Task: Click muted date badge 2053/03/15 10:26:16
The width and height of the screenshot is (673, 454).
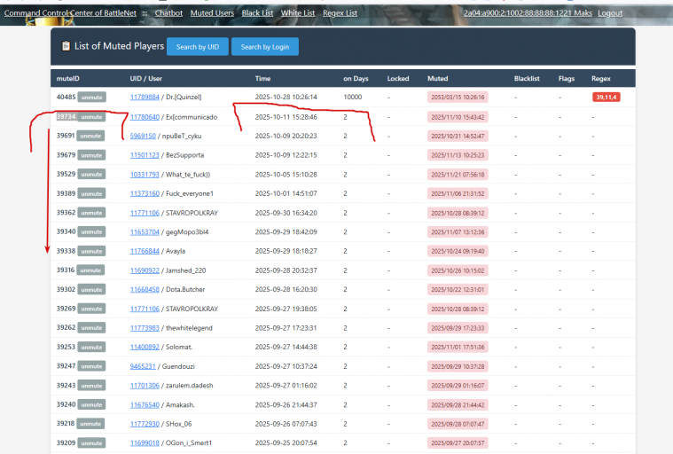Action: click(458, 98)
